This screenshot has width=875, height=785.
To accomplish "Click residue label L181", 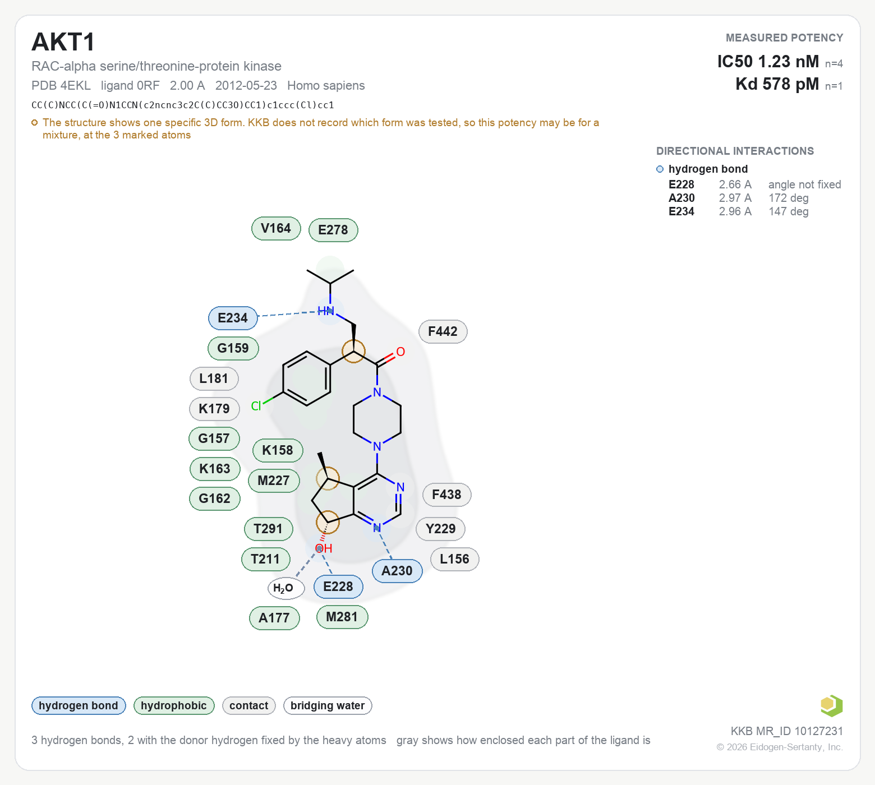I will tap(214, 378).
